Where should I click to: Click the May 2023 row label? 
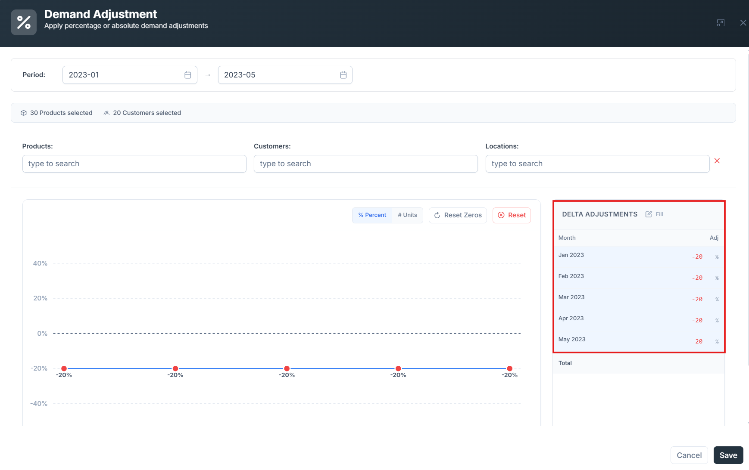(x=572, y=339)
